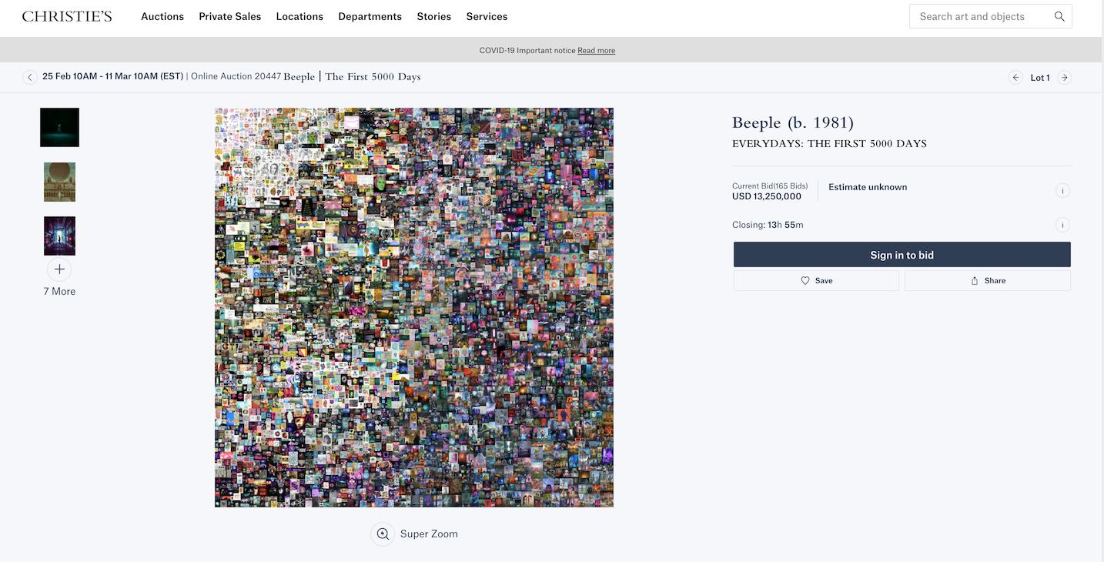Open the Services menu

(x=487, y=16)
